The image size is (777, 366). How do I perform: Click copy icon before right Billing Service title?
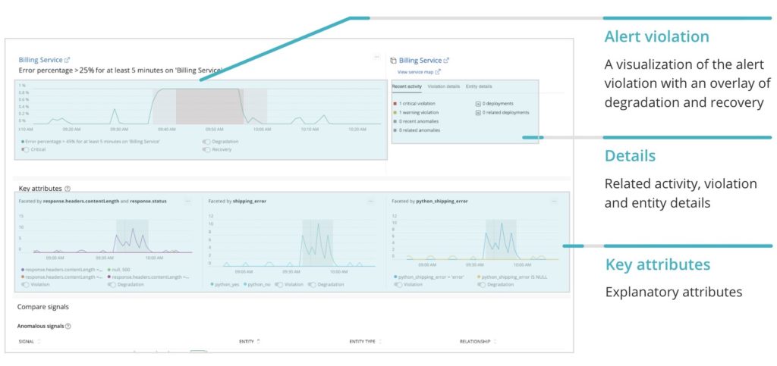point(394,61)
